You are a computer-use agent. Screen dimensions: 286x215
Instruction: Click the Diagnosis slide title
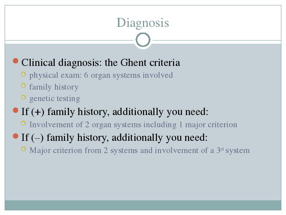pyautogui.click(x=143, y=23)
